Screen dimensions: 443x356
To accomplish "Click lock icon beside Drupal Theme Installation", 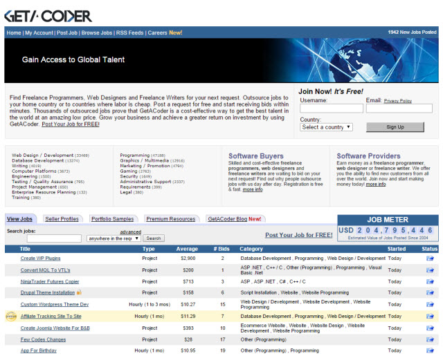I will pyautogui.click(x=79, y=292).
